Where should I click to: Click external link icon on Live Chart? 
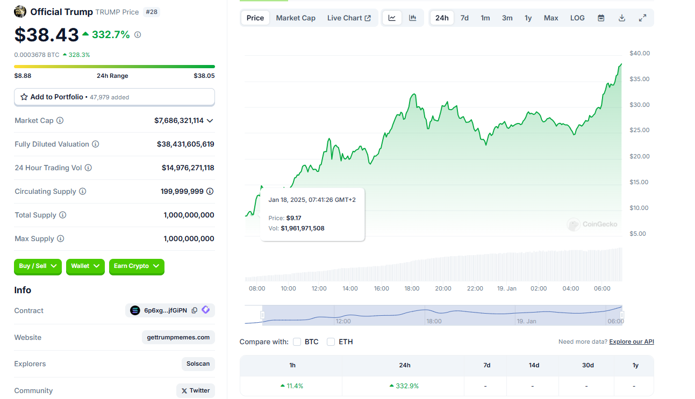pos(368,18)
